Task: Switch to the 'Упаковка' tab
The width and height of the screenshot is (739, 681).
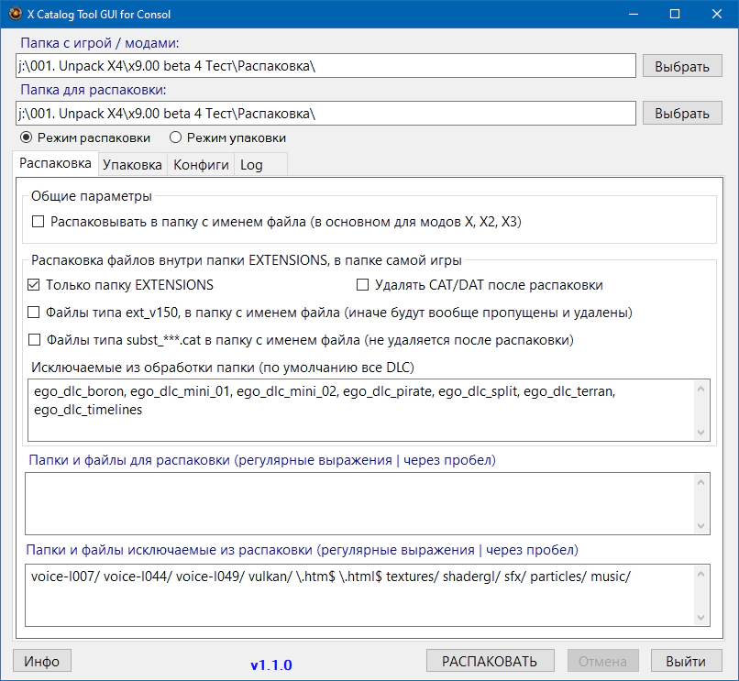Action: point(133,165)
